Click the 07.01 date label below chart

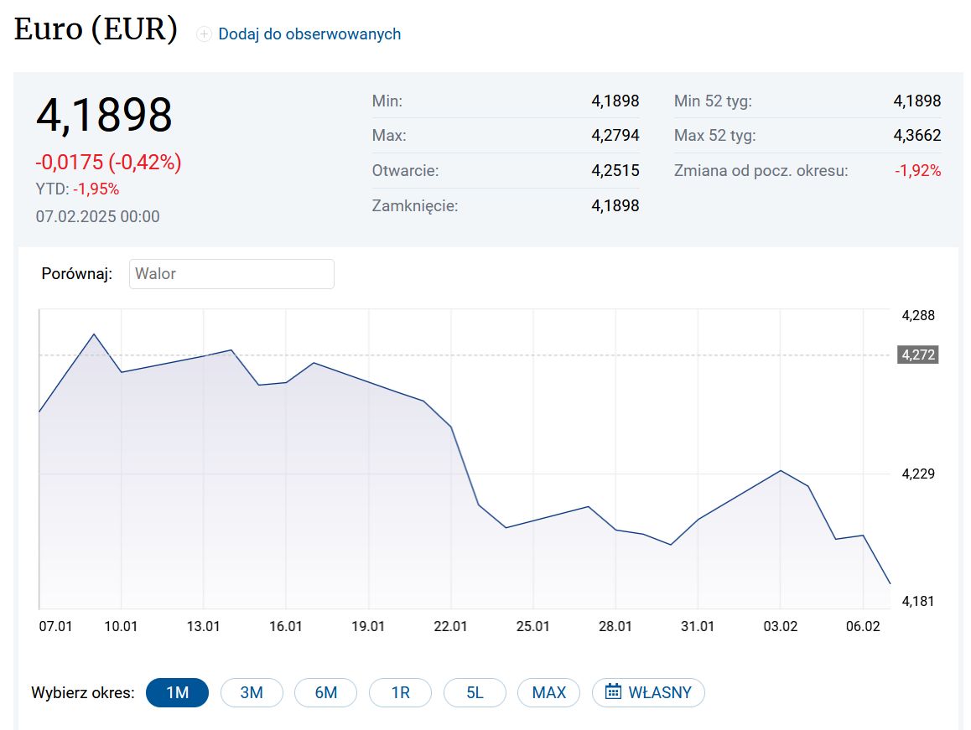pos(55,625)
